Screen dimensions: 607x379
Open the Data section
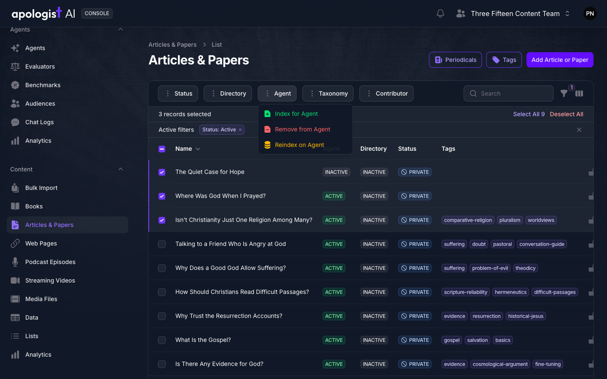[x=67, y=318]
